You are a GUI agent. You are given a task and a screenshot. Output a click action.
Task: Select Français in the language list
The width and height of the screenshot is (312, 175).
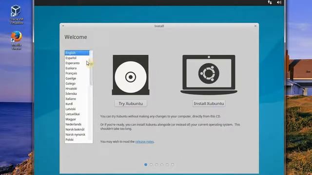click(x=77, y=73)
